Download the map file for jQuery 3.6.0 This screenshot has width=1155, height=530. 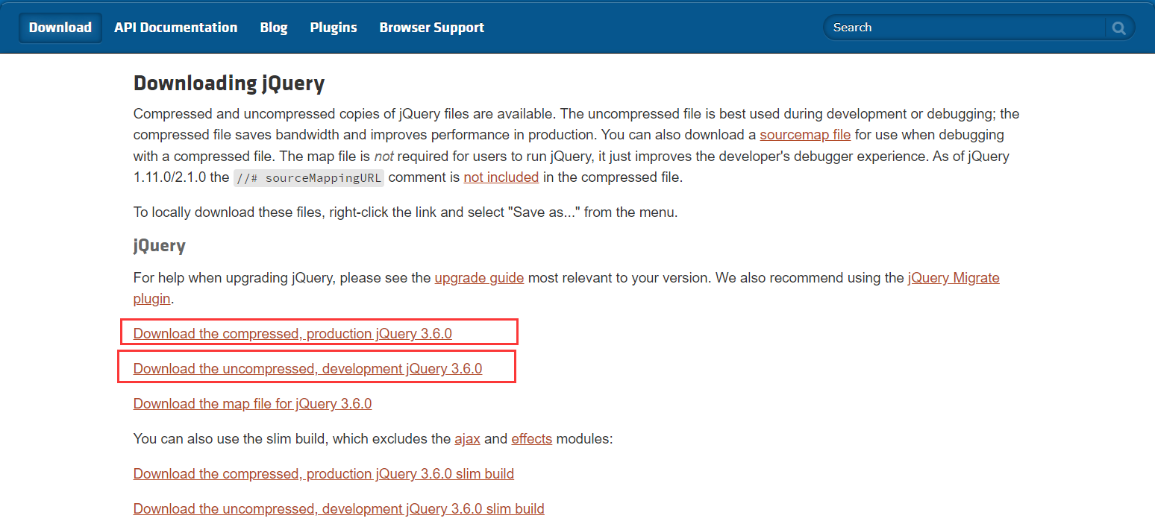[x=252, y=404]
